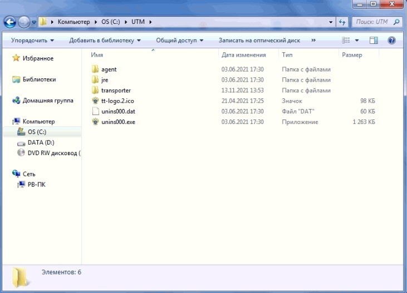
Task: Expand the arrow after Компьютер in the path
Action: click(x=96, y=22)
